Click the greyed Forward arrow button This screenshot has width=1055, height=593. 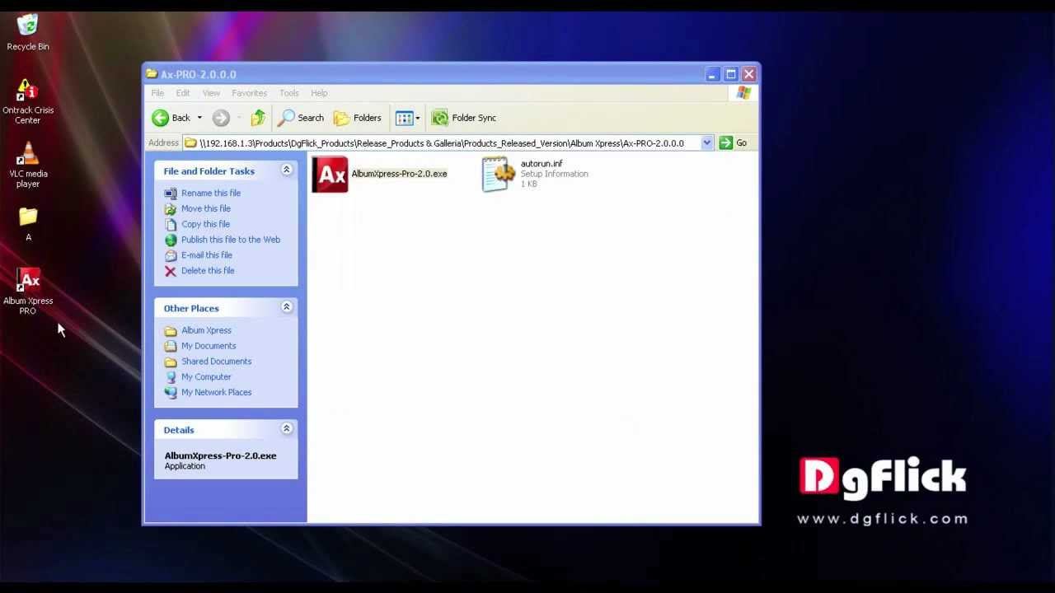click(x=220, y=118)
